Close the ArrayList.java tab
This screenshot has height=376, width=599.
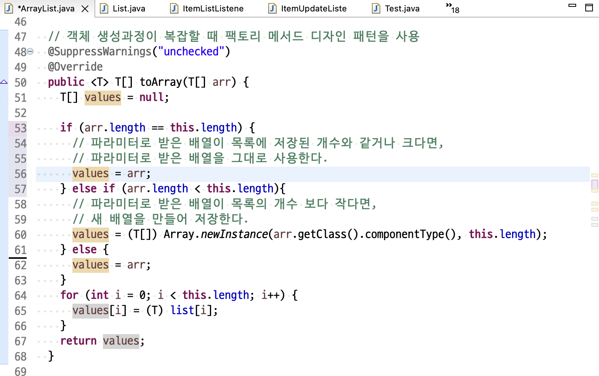pos(85,9)
